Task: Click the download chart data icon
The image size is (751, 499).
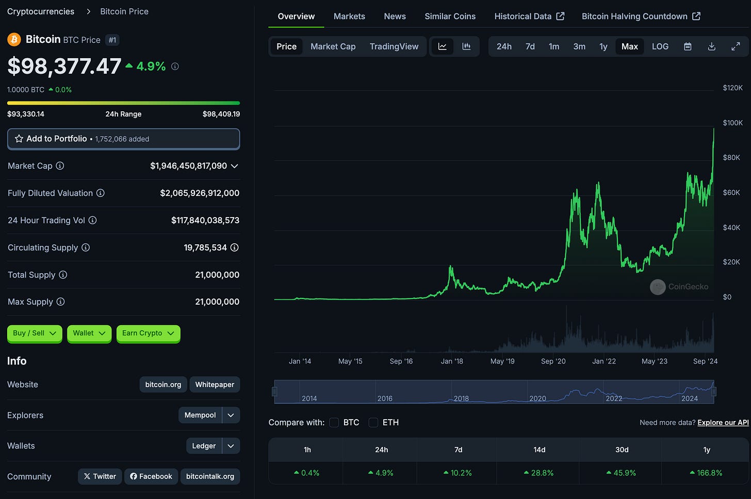Action: (x=712, y=46)
